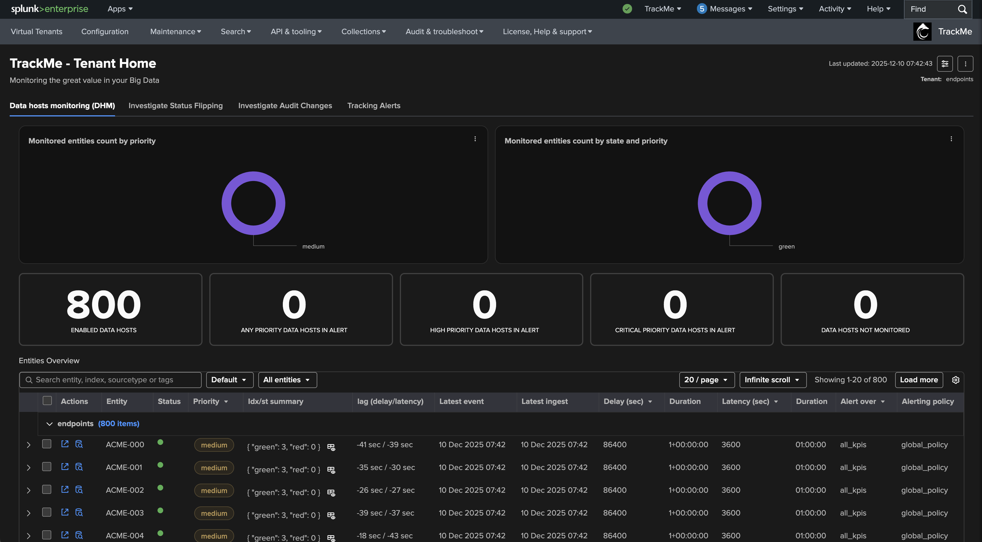Open idx/st summary details icon for ACME-002
The image size is (982, 542).
(331, 492)
